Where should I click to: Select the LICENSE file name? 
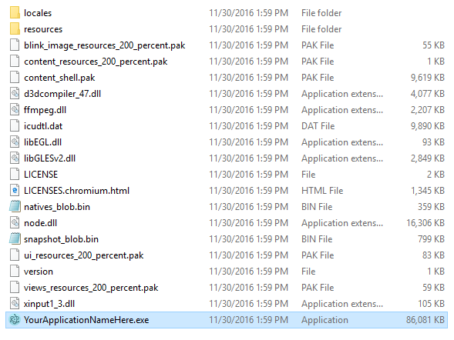41,175
